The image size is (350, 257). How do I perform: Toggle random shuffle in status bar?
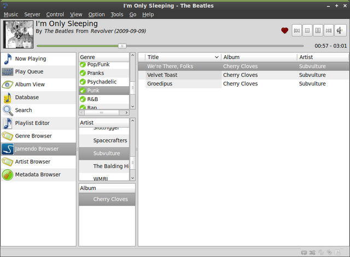click(312, 253)
